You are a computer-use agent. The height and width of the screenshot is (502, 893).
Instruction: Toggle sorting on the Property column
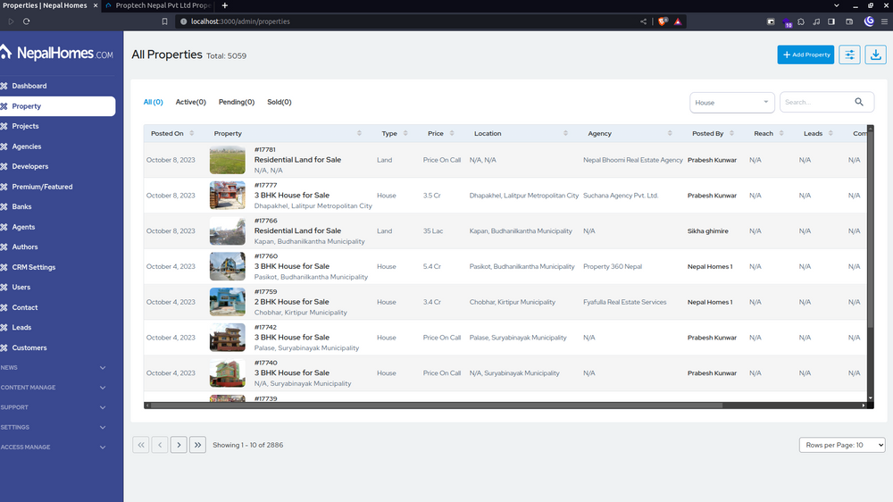tap(359, 133)
